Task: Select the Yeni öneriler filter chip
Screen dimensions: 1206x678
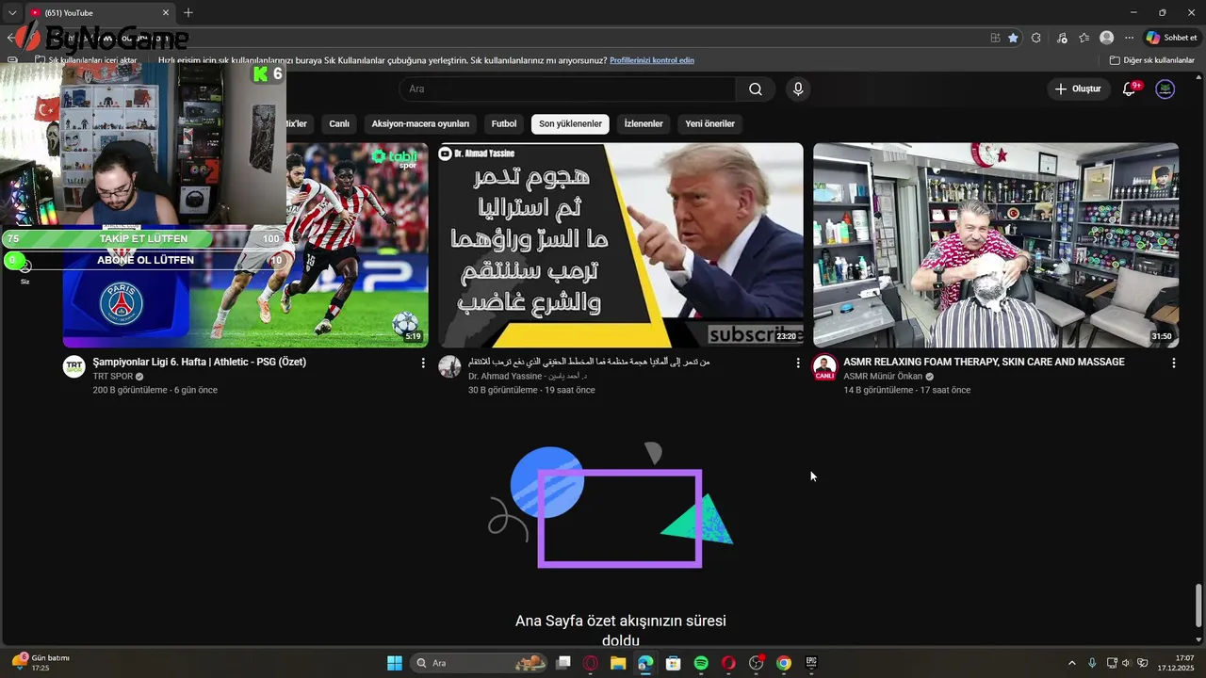Action: tap(710, 124)
